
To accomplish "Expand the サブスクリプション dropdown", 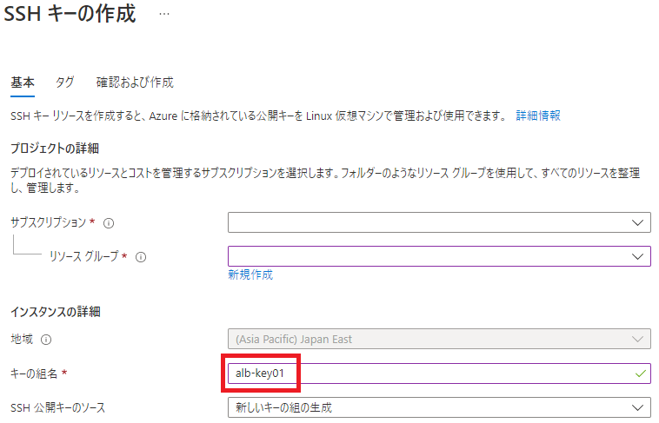I will pyautogui.click(x=439, y=222).
